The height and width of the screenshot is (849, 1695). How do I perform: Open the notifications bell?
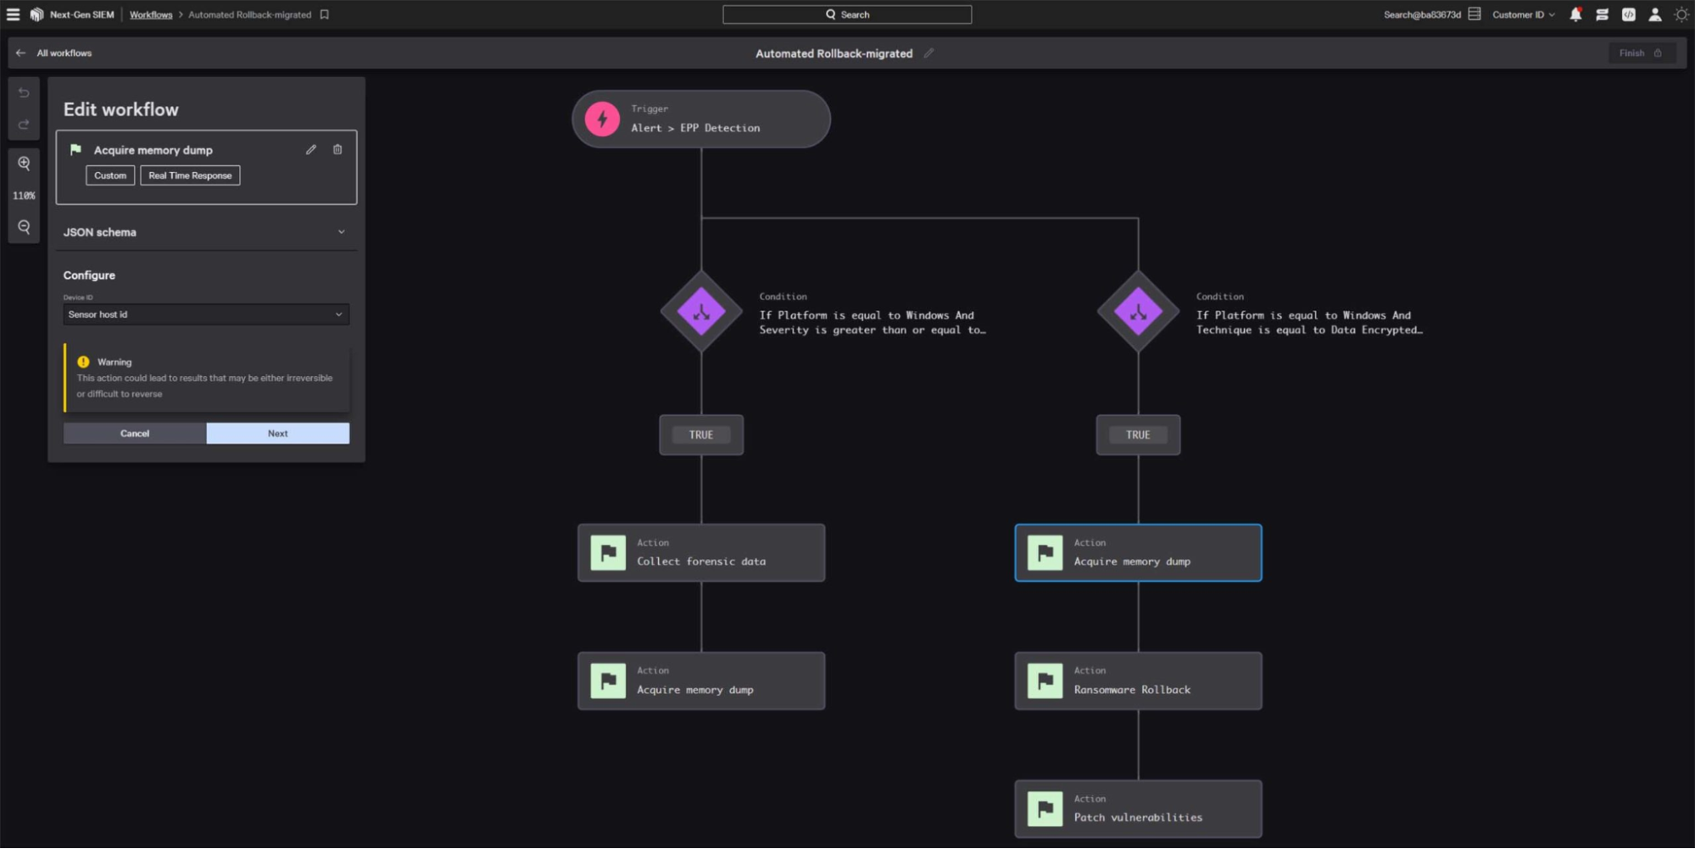coord(1575,14)
